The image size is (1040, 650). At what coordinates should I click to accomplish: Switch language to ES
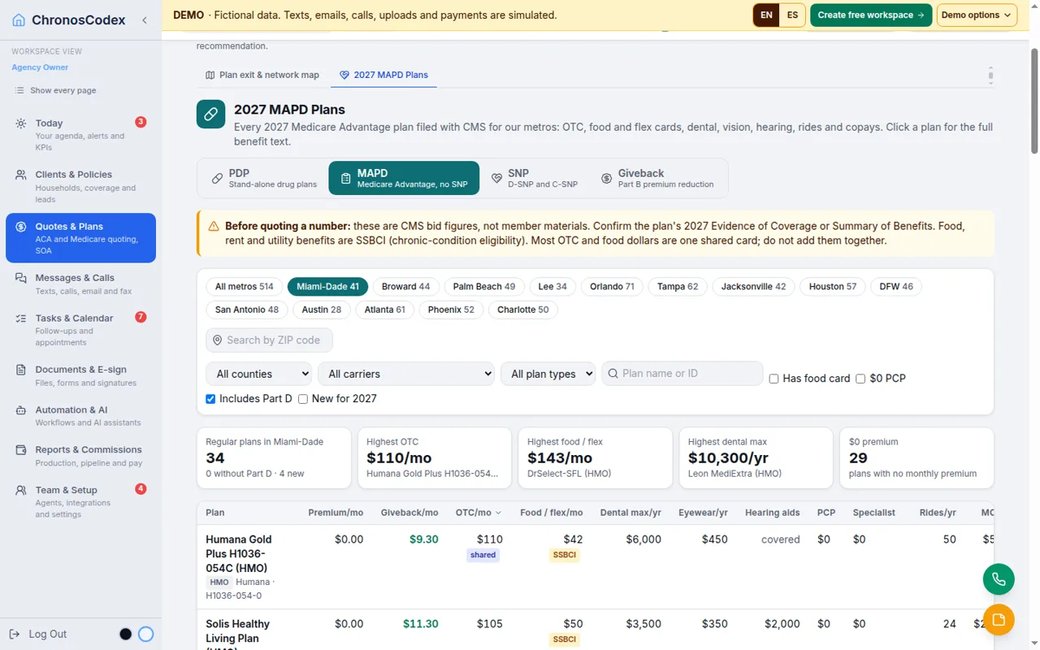tap(792, 15)
